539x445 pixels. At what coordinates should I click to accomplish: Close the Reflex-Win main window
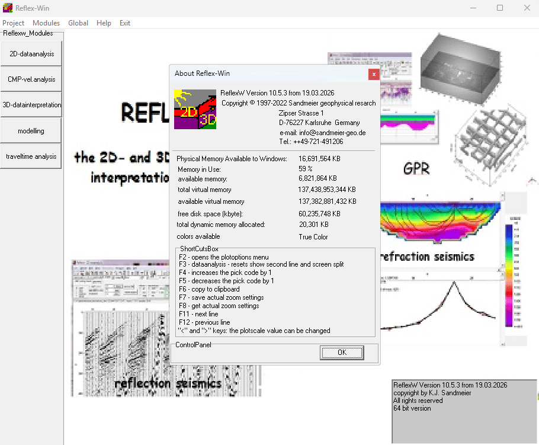[527, 8]
